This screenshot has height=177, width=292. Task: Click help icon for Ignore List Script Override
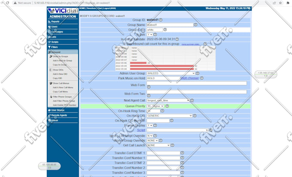pos(155,136)
